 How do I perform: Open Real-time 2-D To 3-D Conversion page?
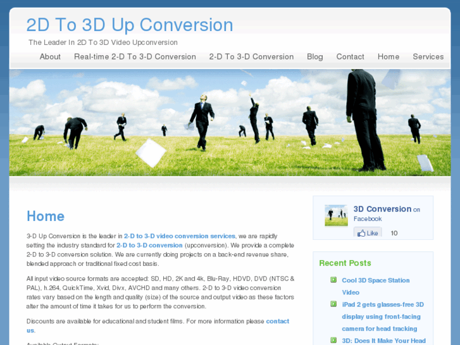coord(135,57)
